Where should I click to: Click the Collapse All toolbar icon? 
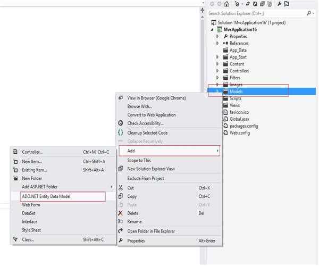[261, 4]
